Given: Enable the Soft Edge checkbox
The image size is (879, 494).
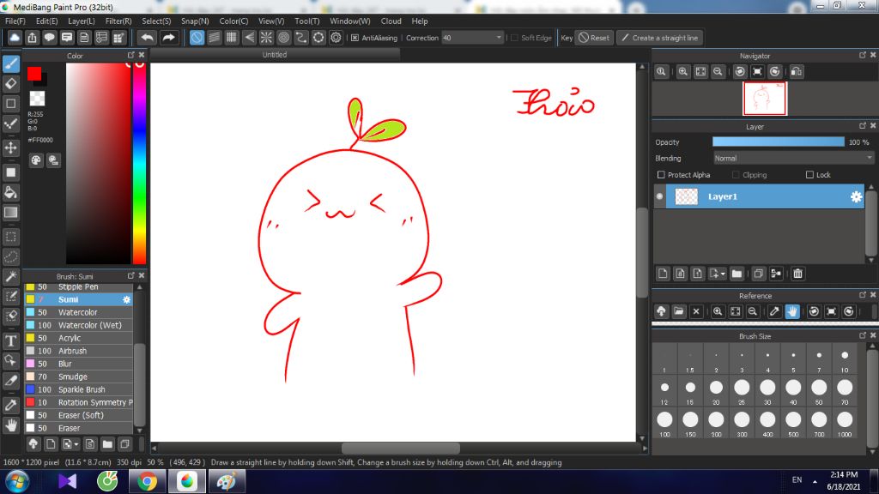Looking at the screenshot, I should pos(515,38).
